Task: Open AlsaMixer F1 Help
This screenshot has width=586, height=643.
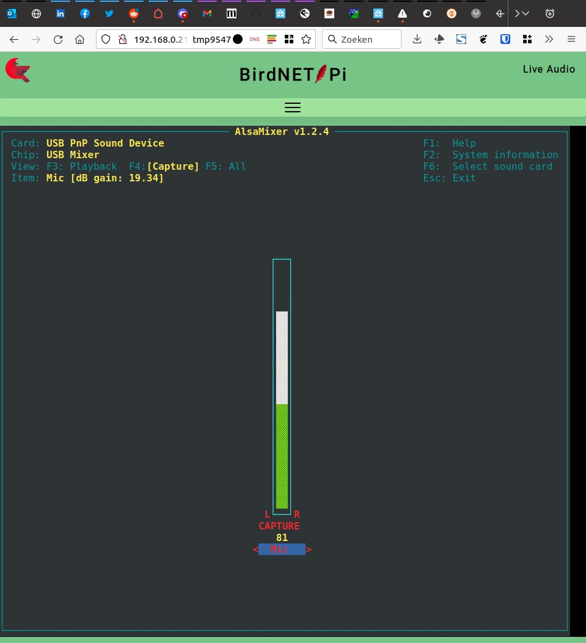Action: 449,143
